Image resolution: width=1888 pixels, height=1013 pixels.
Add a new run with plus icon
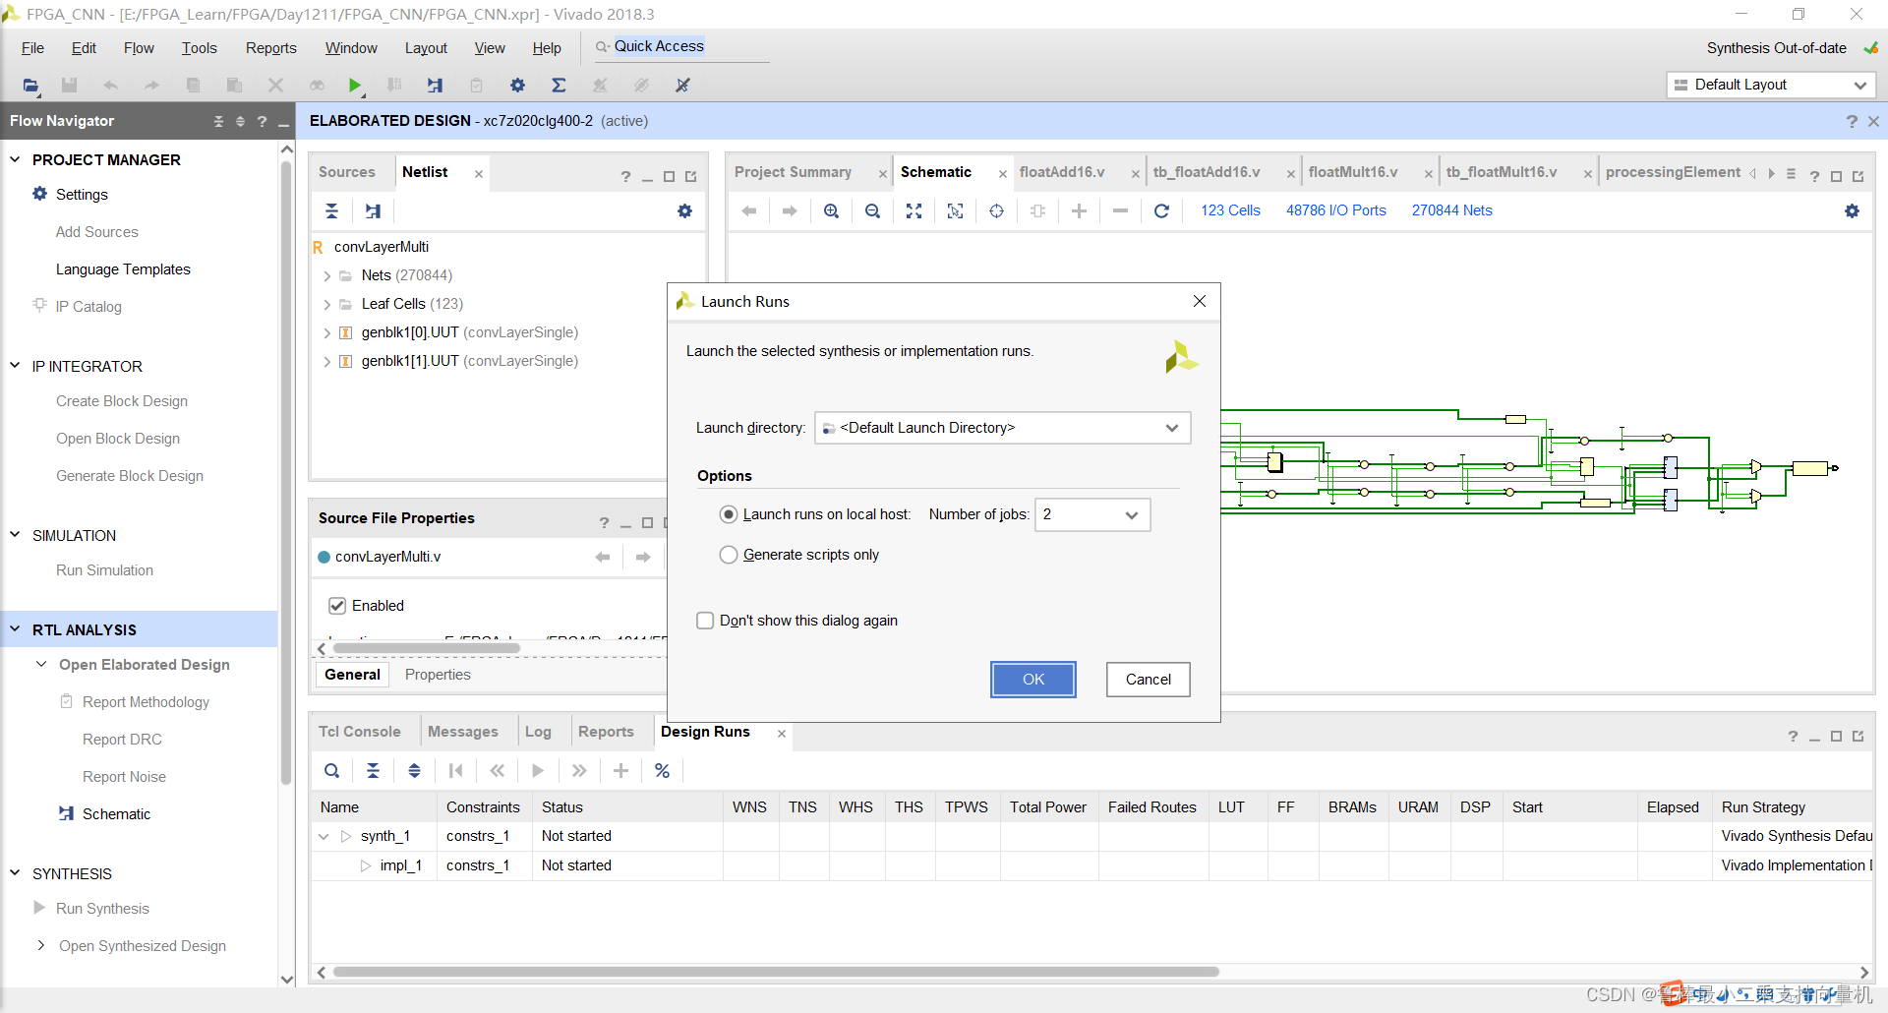click(620, 770)
